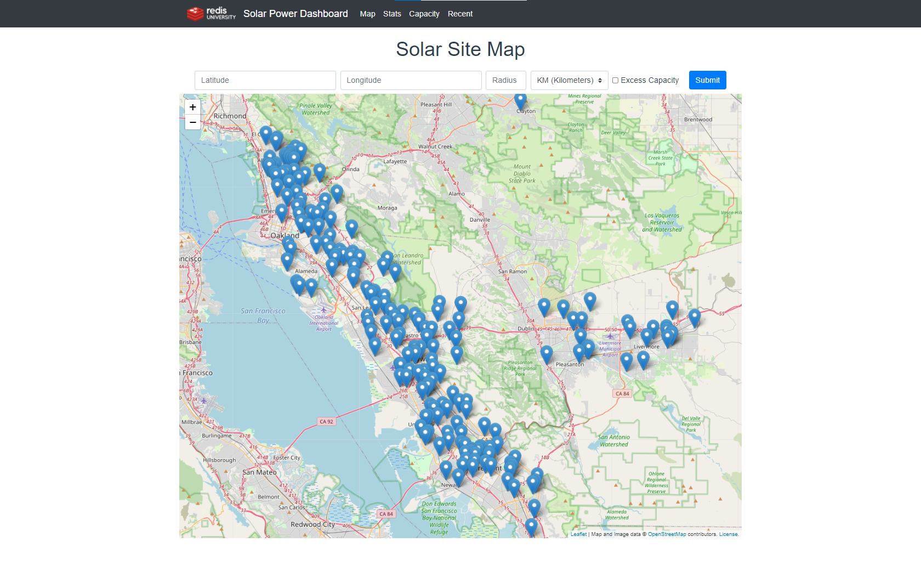Go to the Map nav item
This screenshot has width=921, height=576.
(x=367, y=14)
